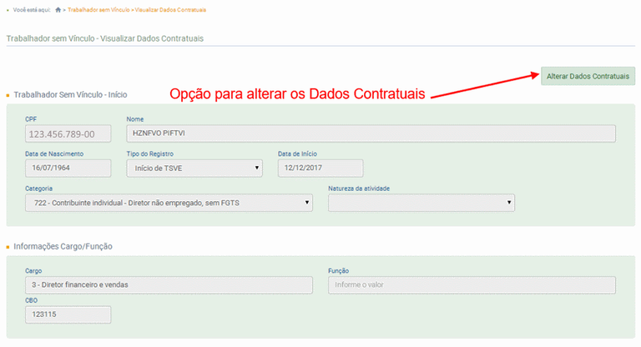
Task: Expand the Categoria dropdown
Action: (x=169, y=203)
